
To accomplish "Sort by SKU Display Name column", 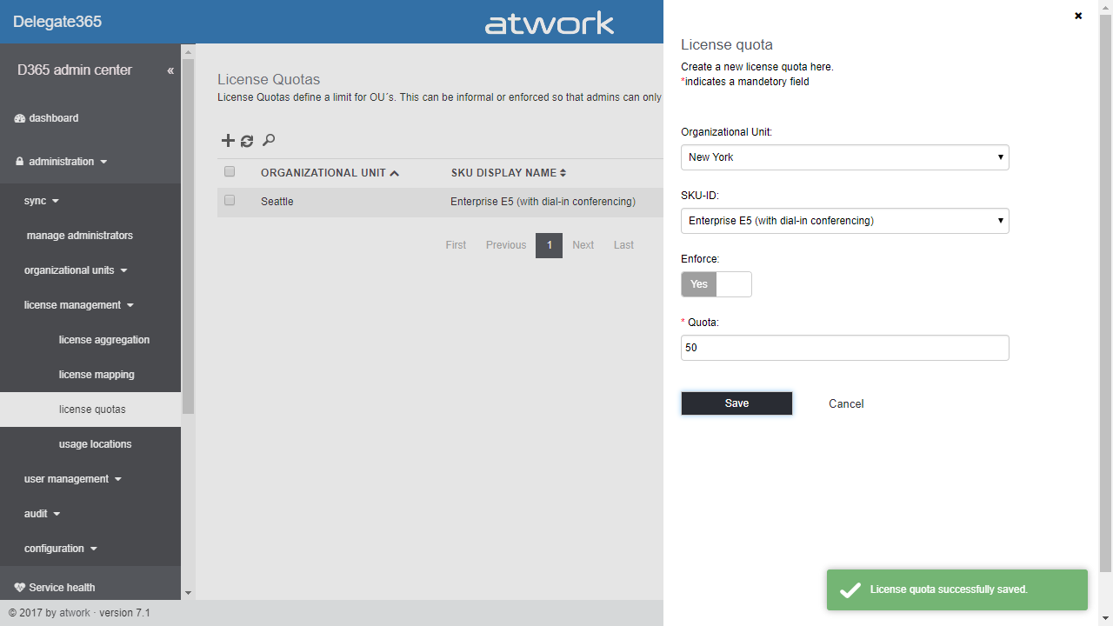I will [x=509, y=173].
